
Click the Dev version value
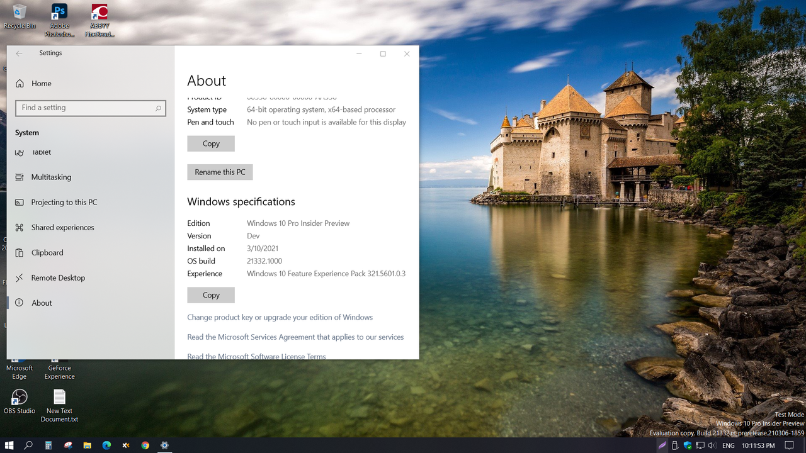pos(253,236)
